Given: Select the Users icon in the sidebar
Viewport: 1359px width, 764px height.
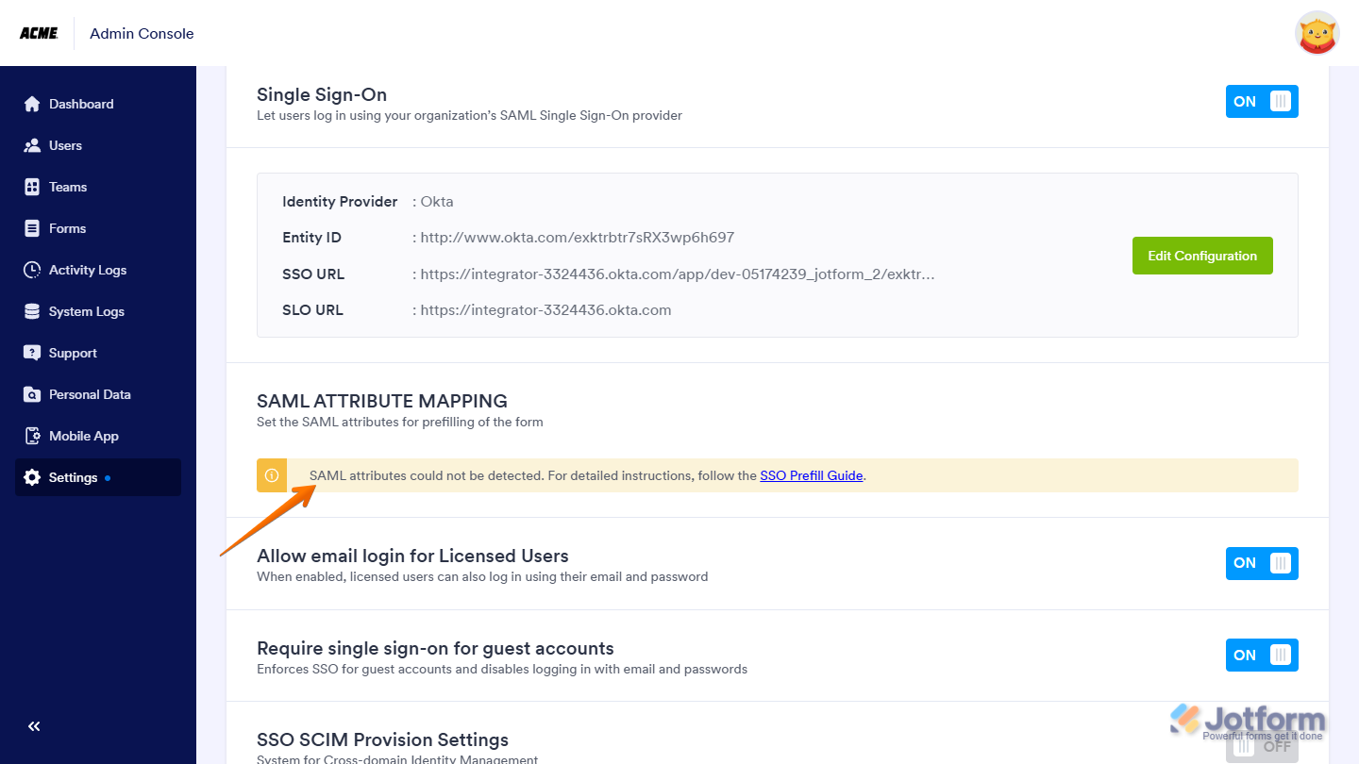Looking at the screenshot, I should pyautogui.click(x=33, y=145).
